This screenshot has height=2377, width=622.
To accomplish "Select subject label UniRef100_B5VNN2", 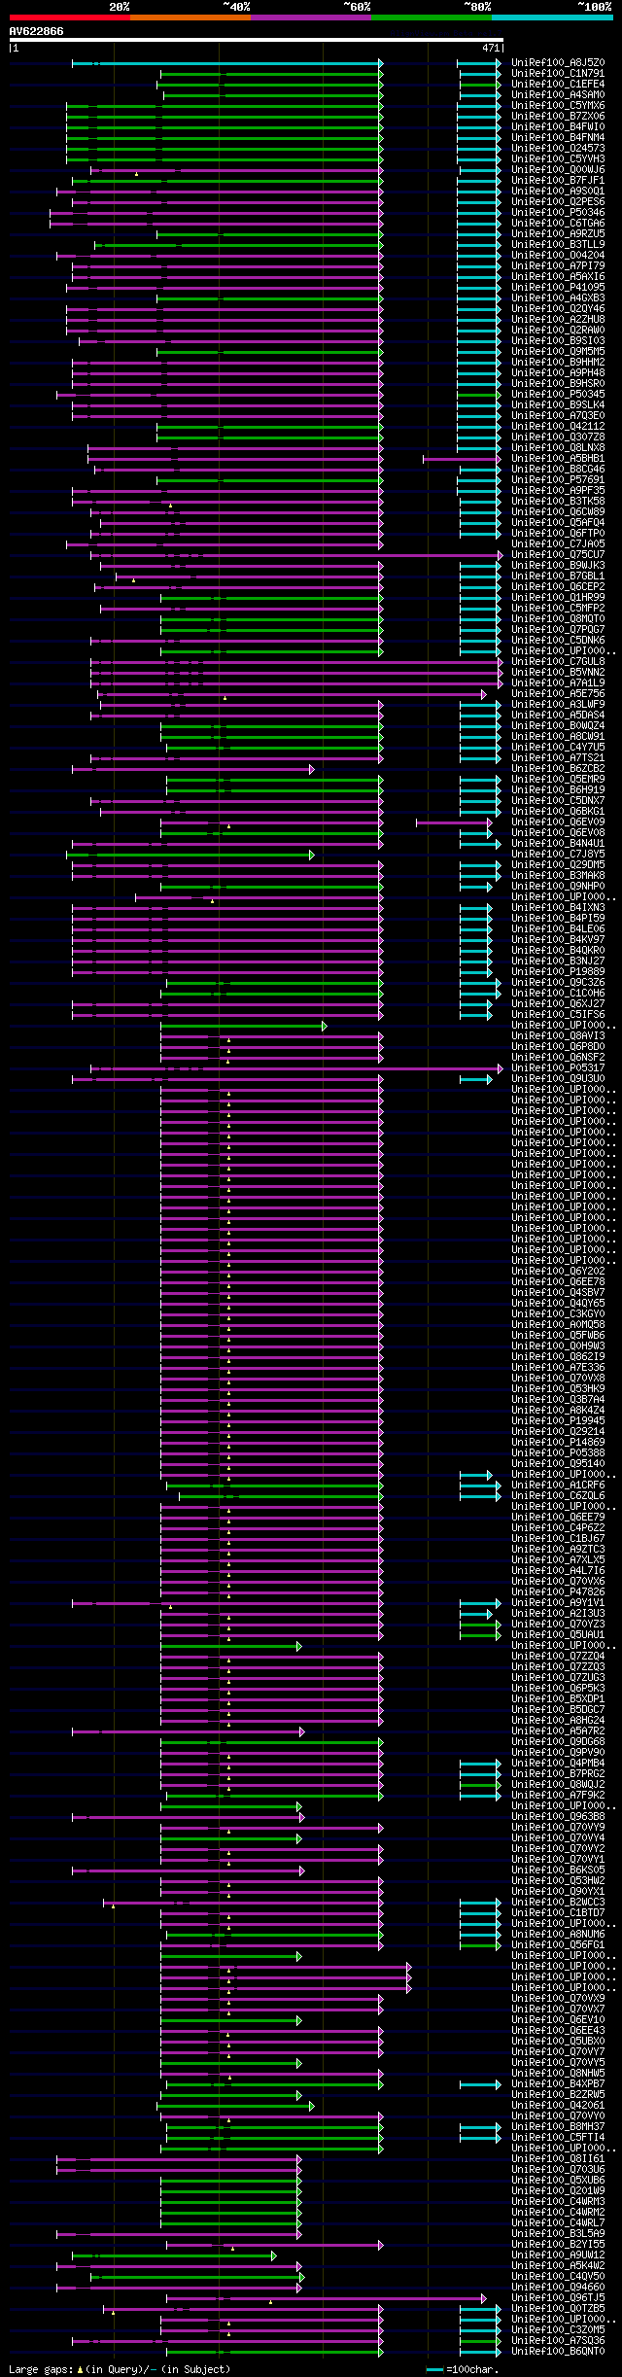I will click(558, 673).
